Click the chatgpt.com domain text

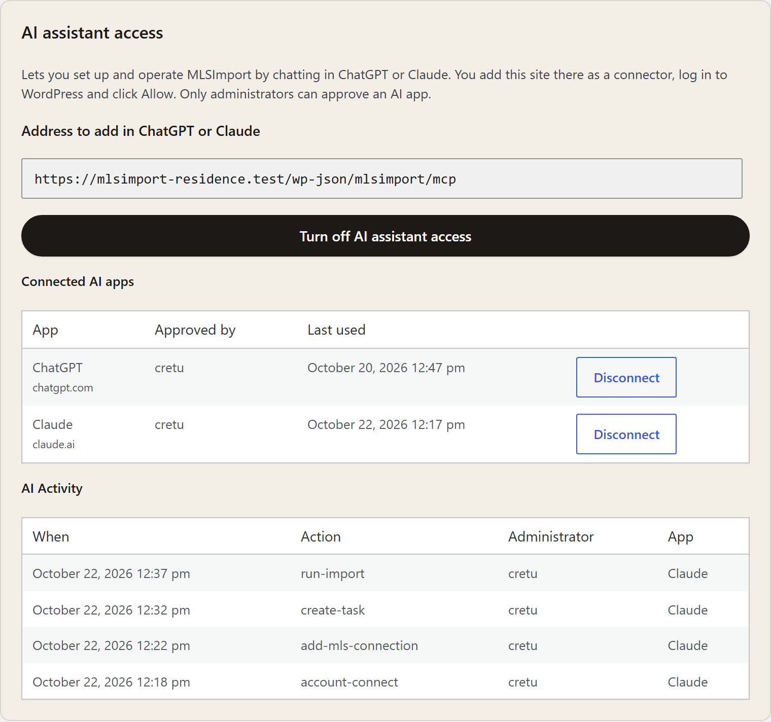(62, 388)
